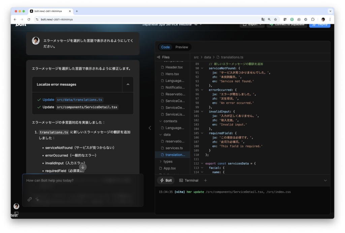Click the enhance prompt sparkle icon
Image resolution: width=345 pixels, height=233 pixels.
(37, 199)
